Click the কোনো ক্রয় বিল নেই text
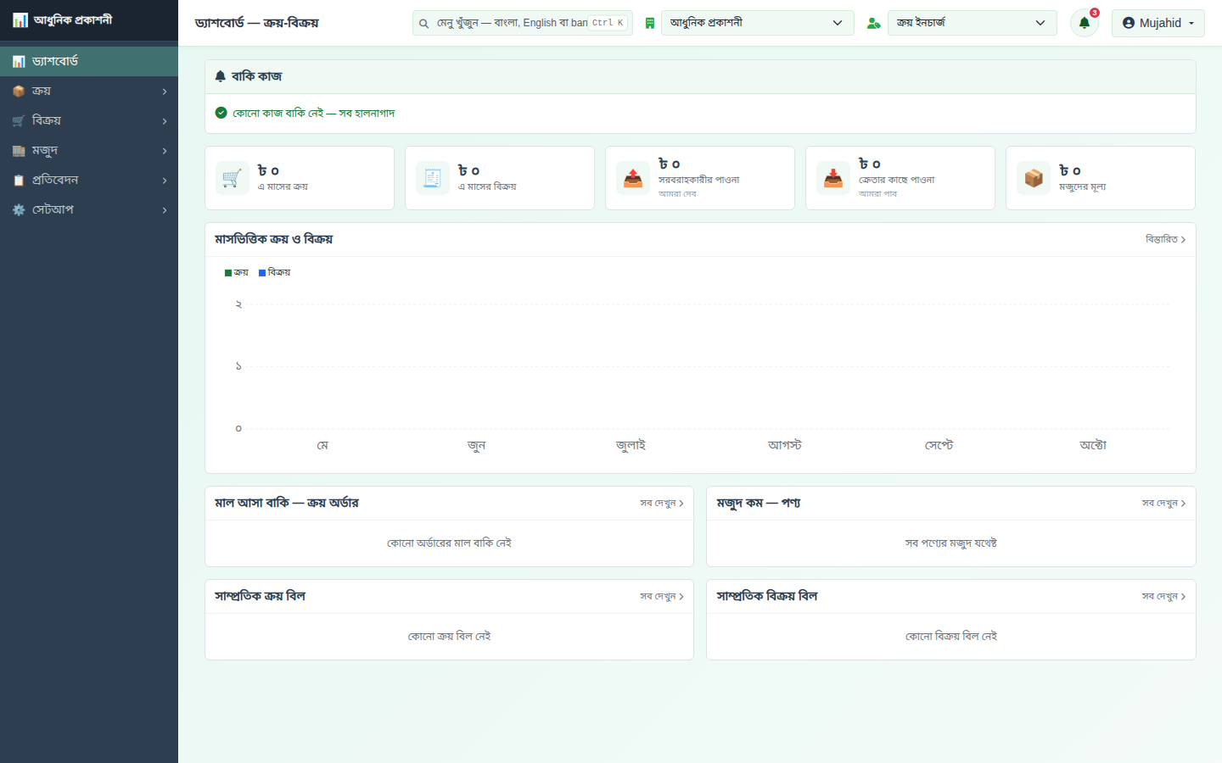 (x=449, y=637)
